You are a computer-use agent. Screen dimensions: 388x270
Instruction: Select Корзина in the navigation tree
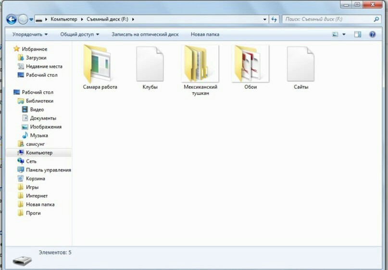coord(36,178)
